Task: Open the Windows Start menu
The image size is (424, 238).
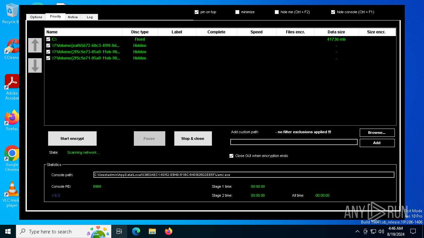Action: (8, 231)
